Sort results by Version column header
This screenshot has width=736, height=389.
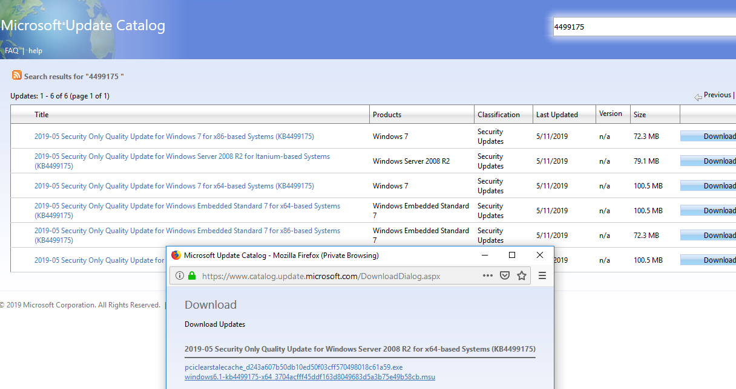click(x=611, y=114)
